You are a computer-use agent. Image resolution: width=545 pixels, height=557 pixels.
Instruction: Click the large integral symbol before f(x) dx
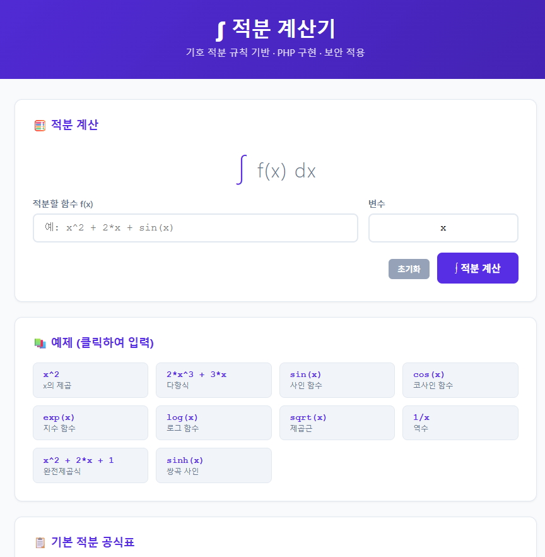click(240, 170)
